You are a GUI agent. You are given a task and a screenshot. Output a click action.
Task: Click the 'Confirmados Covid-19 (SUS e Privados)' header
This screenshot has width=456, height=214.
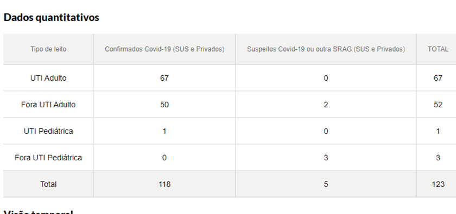[164, 49]
